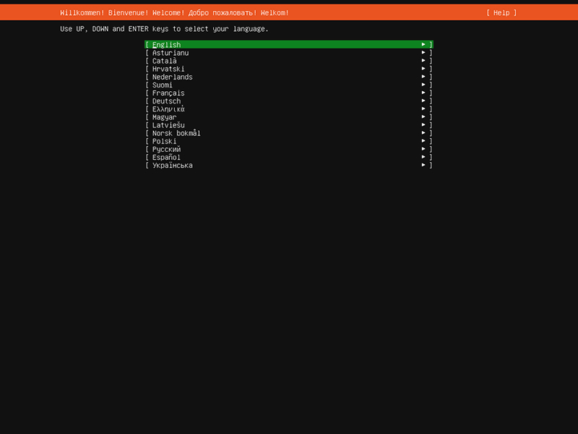This screenshot has width=578, height=434.
Task: Pick Hrvatski as installer language
Action: pyautogui.click(x=168, y=69)
